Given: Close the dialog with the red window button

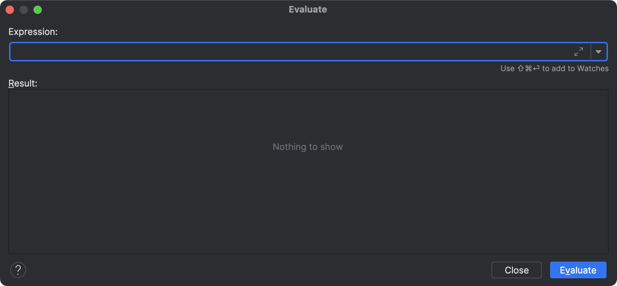Looking at the screenshot, I should 10,10.
